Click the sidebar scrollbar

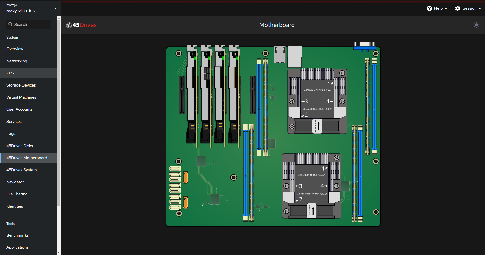pyautogui.click(x=59, y=113)
